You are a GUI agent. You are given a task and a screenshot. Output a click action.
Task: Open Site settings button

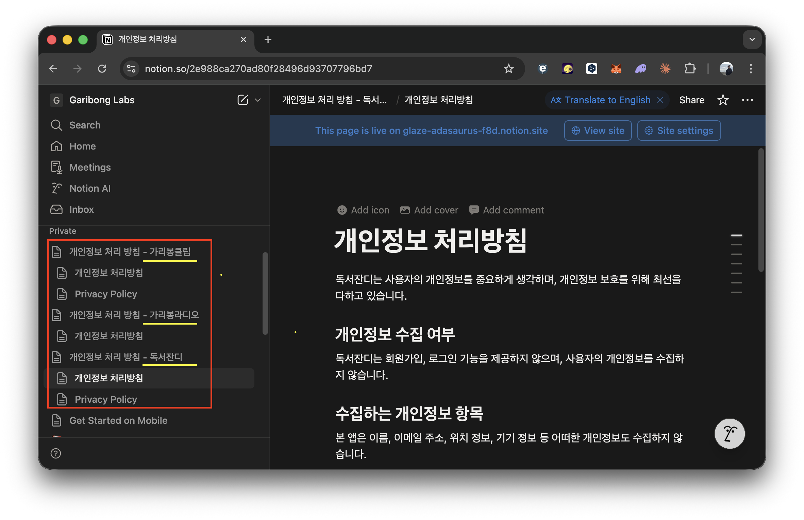coord(679,131)
